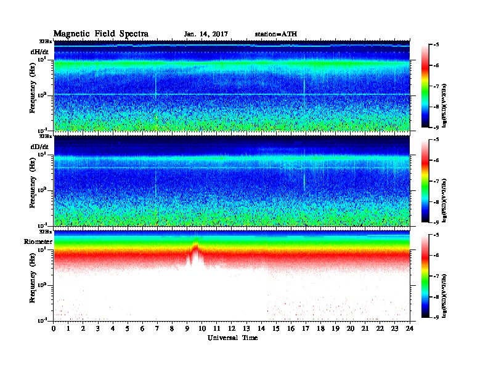488x377 pixels.
Task: Click inside the dH/dt spectrogram plot
Action: click(x=232, y=86)
